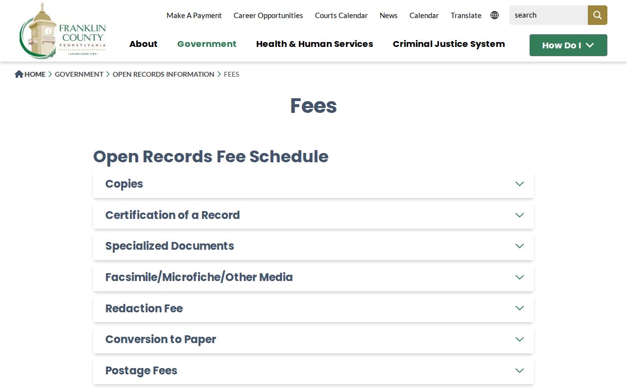
Task: Click Open Records Fee Schedule heading
Action: click(x=211, y=156)
